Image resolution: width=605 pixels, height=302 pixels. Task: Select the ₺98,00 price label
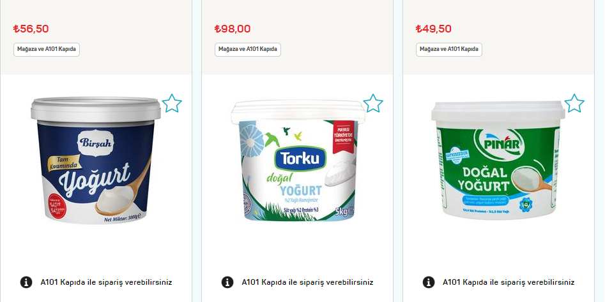(x=233, y=29)
